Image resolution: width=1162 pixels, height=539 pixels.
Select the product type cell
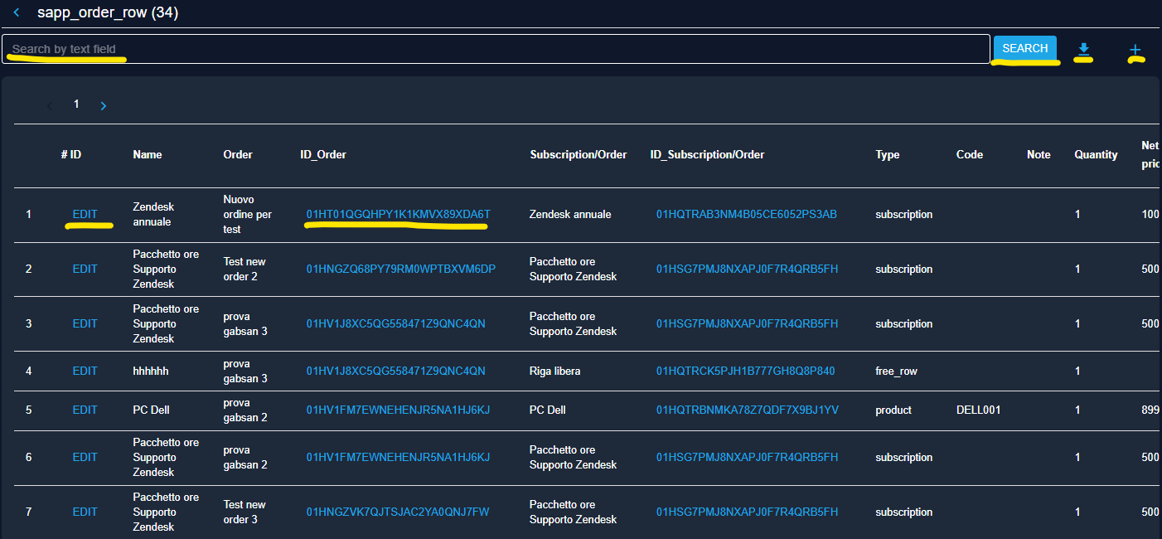pyautogui.click(x=893, y=410)
